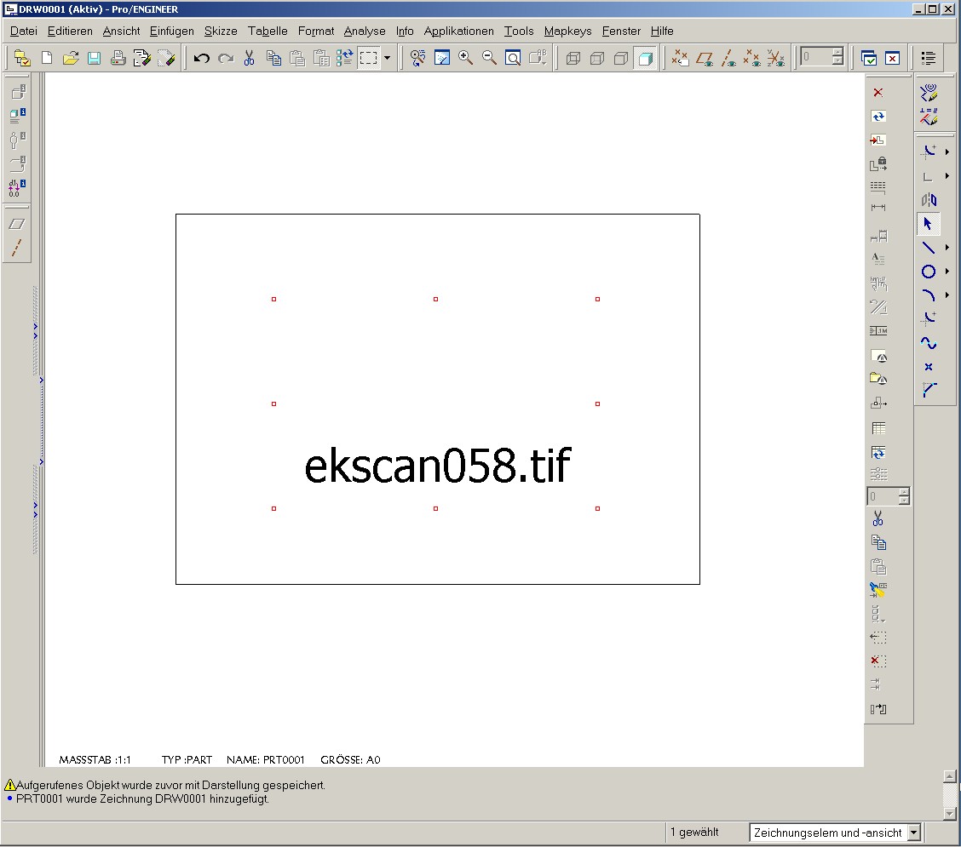Screen dimensions: 961x847
Task: Select the Arc sketch tool
Action: (929, 295)
